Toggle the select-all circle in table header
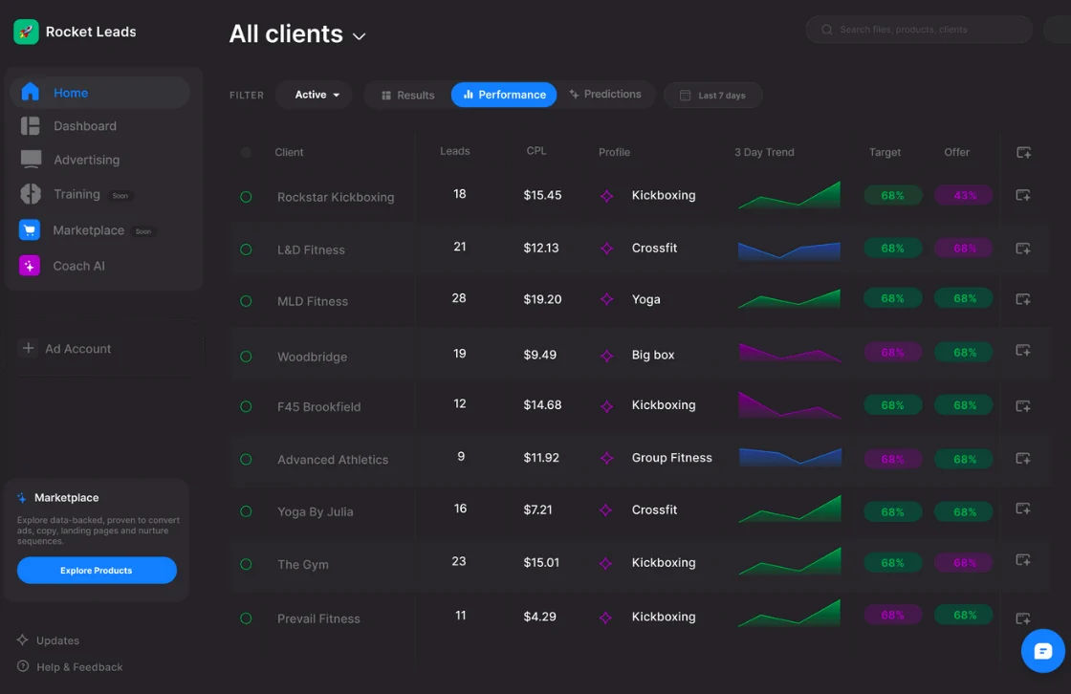The width and height of the screenshot is (1071, 694). 246,152
